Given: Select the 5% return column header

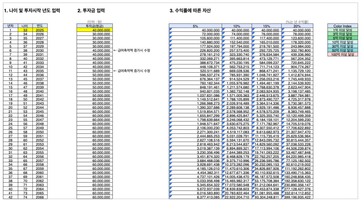Looking at the screenshot, I should coord(195,26).
